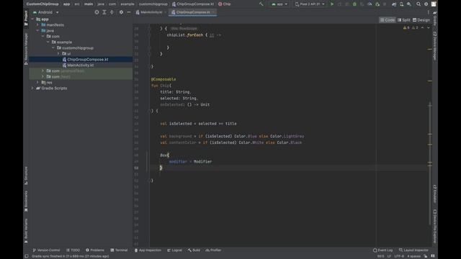Open Search Everywhere magnifier icon
461x259 pixels.
[419, 4]
